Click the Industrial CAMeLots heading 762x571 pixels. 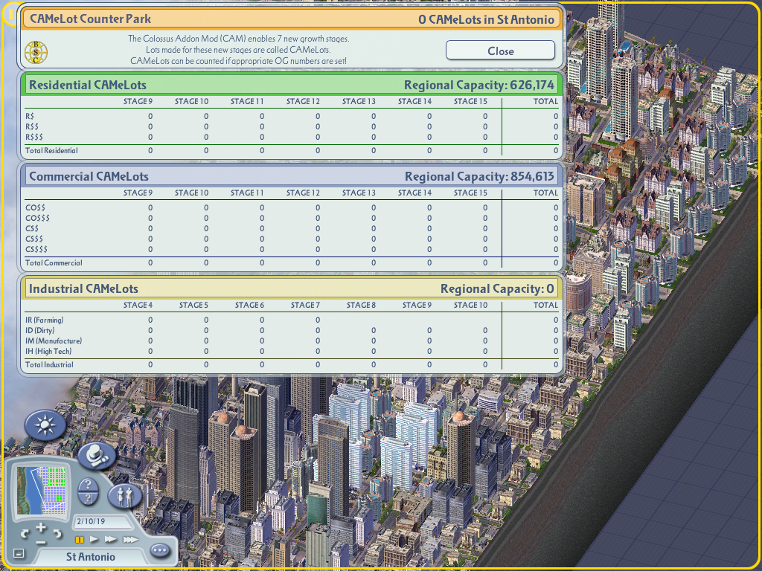tap(83, 289)
